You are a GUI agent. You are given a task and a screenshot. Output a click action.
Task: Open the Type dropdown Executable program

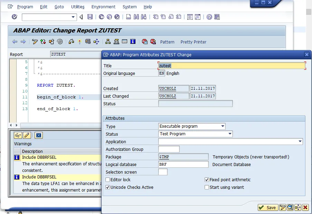[x=223, y=126]
